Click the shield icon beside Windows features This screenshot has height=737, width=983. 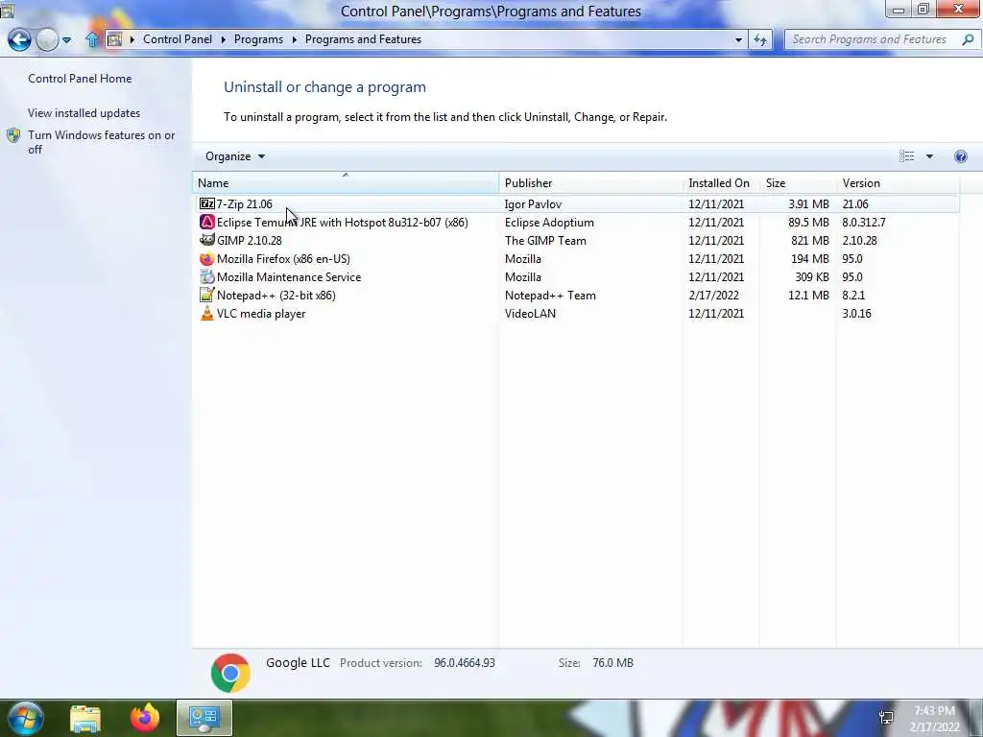point(13,135)
